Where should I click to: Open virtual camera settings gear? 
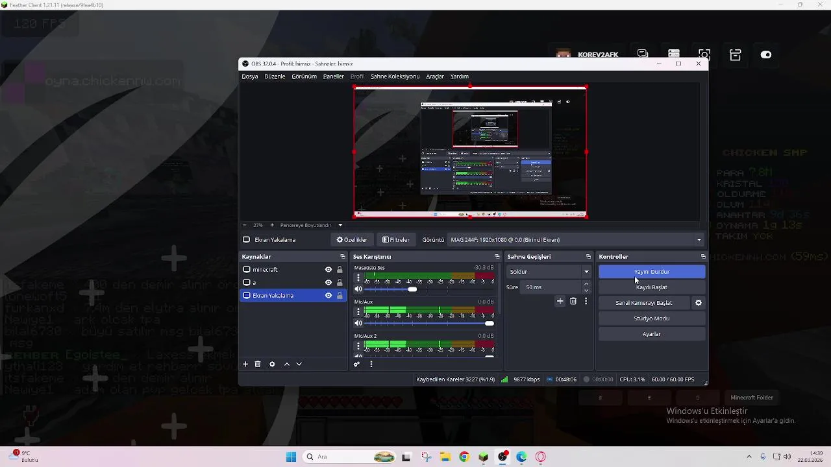[x=699, y=303]
